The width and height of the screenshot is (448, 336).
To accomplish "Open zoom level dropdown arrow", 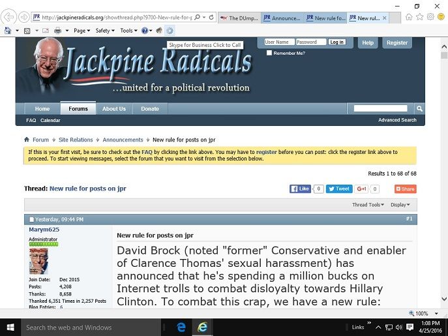I will click(x=436, y=313).
